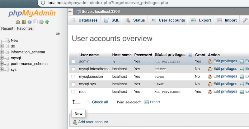
Task: Click edit icon for mysql.sys user
Action: pyautogui.click(x=210, y=84)
